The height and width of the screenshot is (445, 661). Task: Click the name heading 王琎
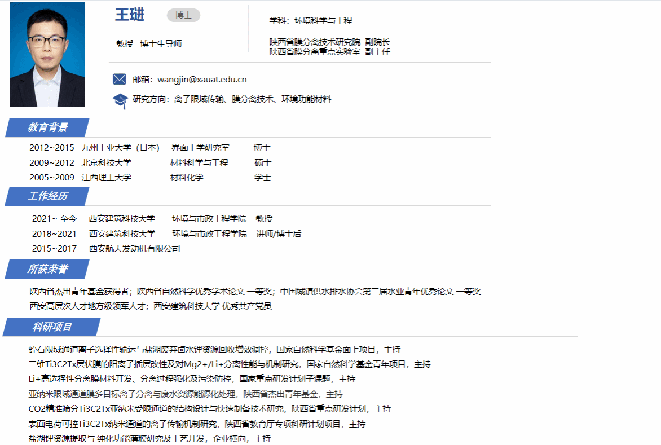click(x=130, y=15)
